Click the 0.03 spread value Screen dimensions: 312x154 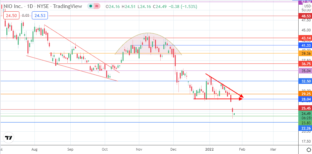26,15
